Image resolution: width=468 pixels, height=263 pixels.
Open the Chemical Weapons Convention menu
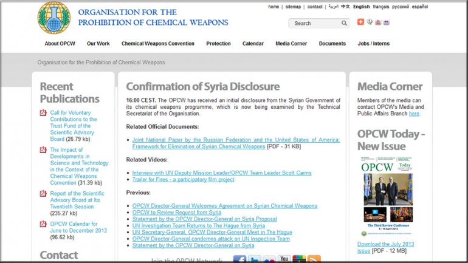click(x=158, y=44)
